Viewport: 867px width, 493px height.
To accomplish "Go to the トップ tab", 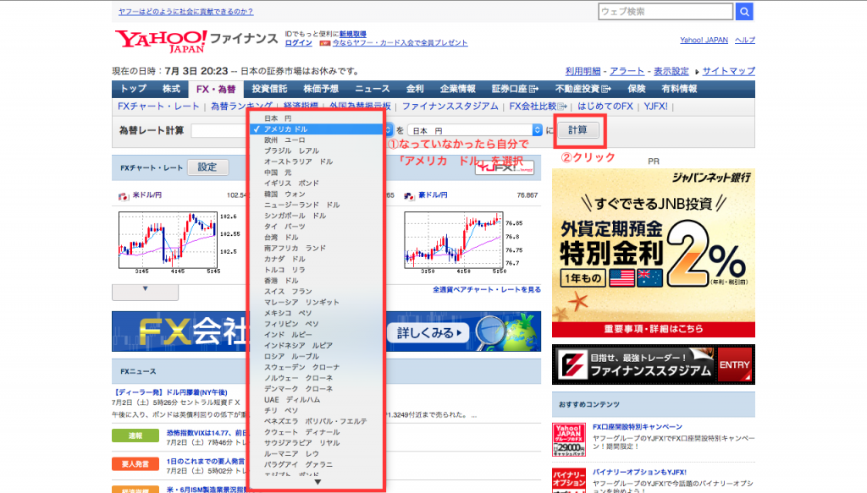I will pyautogui.click(x=133, y=89).
